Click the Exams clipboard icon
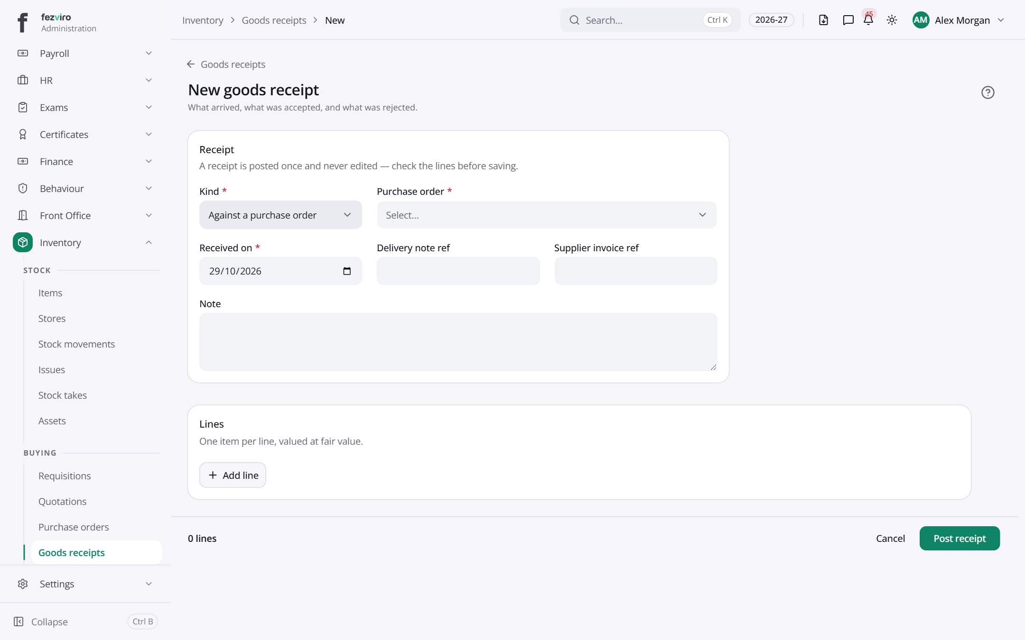The width and height of the screenshot is (1025, 640). point(23,107)
